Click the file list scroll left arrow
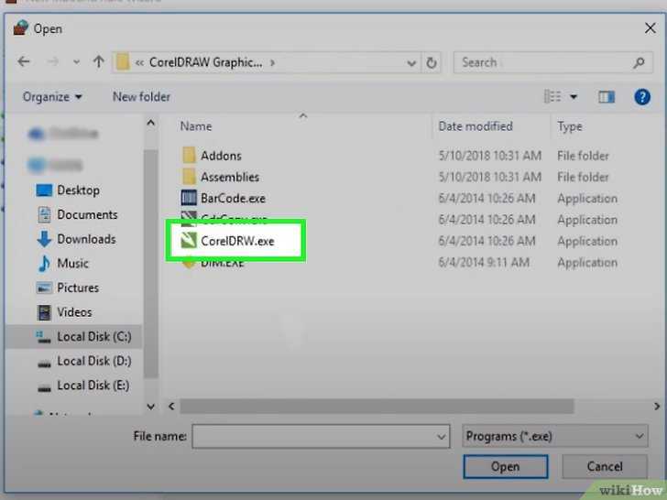Screen dimensions: 667x500 tap(171, 407)
